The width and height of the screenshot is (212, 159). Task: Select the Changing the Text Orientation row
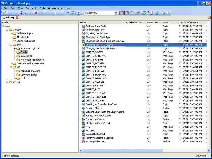[143, 49]
